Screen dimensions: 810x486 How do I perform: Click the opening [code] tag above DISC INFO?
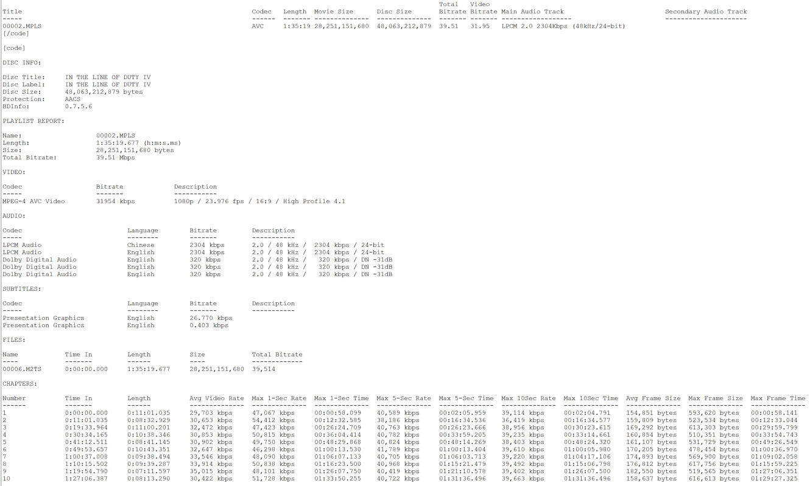[14, 47]
